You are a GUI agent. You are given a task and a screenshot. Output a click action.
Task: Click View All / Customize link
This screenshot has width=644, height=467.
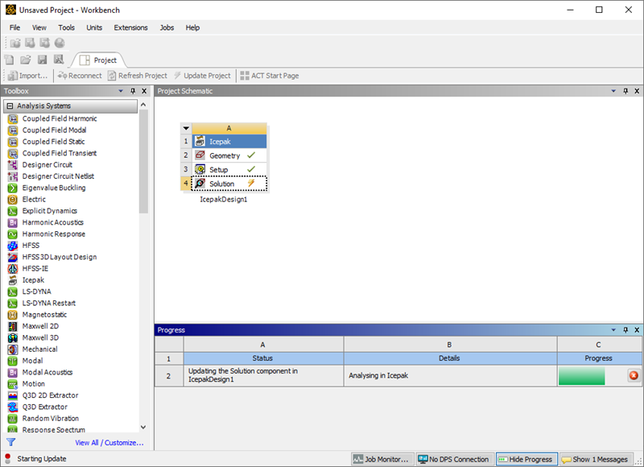coord(109,443)
